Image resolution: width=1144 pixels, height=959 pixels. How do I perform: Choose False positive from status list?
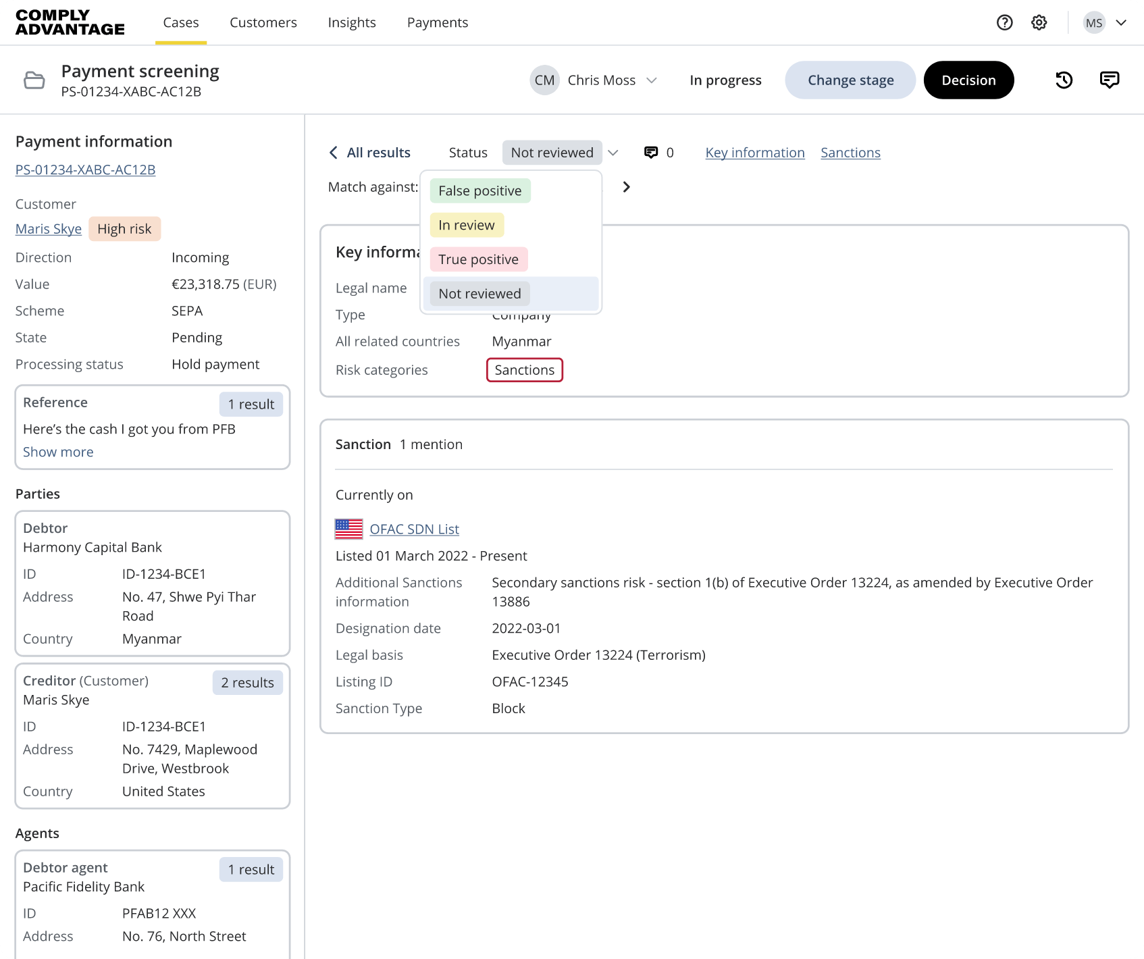(x=479, y=190)
